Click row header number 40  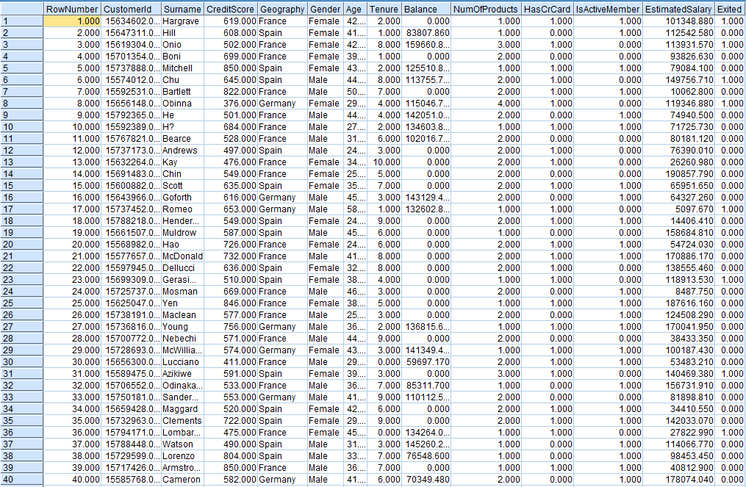click(21, 480)
